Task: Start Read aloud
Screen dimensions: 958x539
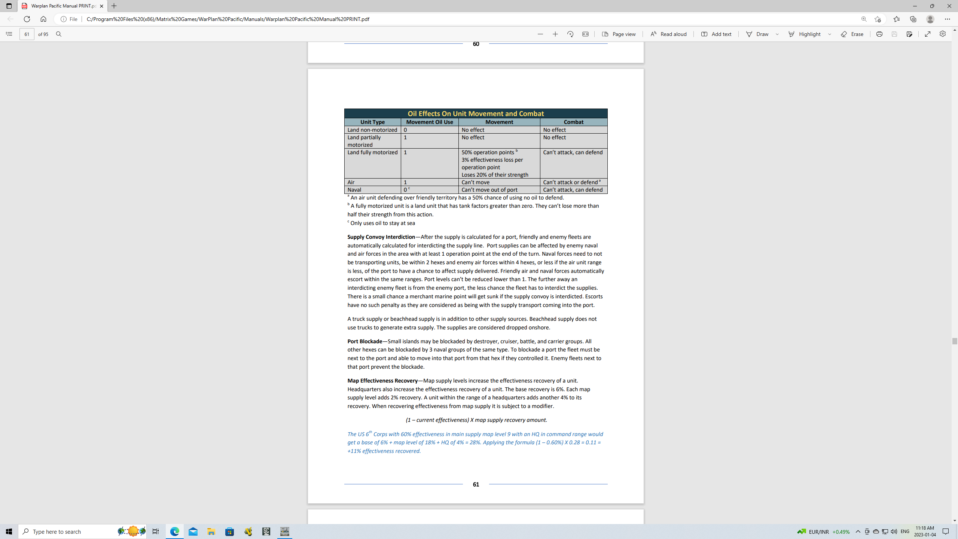Action: pos(668,34)
